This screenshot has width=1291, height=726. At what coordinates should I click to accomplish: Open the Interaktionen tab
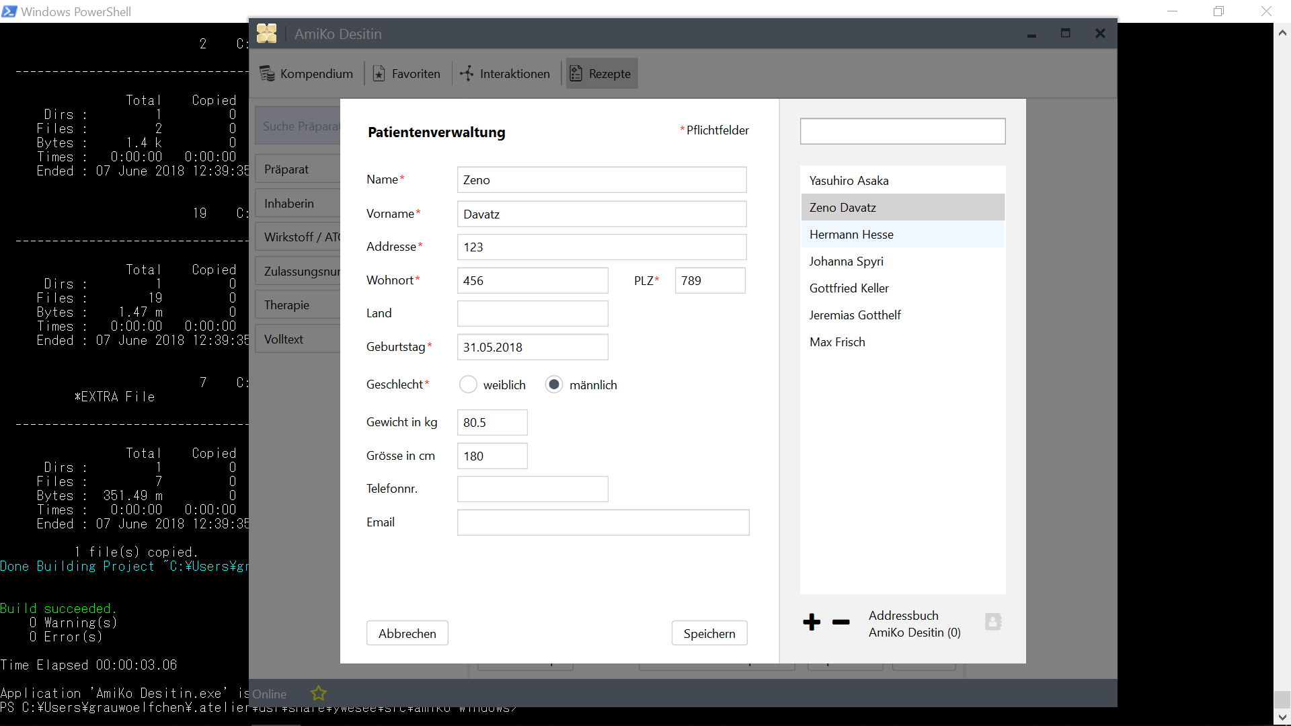[505, 74]
